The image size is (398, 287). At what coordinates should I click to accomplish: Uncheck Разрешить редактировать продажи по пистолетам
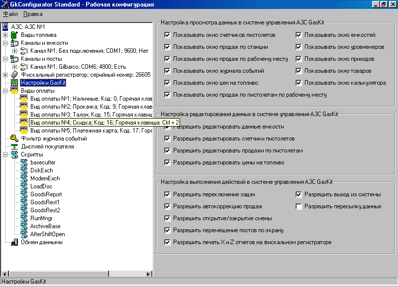(167, 151)
